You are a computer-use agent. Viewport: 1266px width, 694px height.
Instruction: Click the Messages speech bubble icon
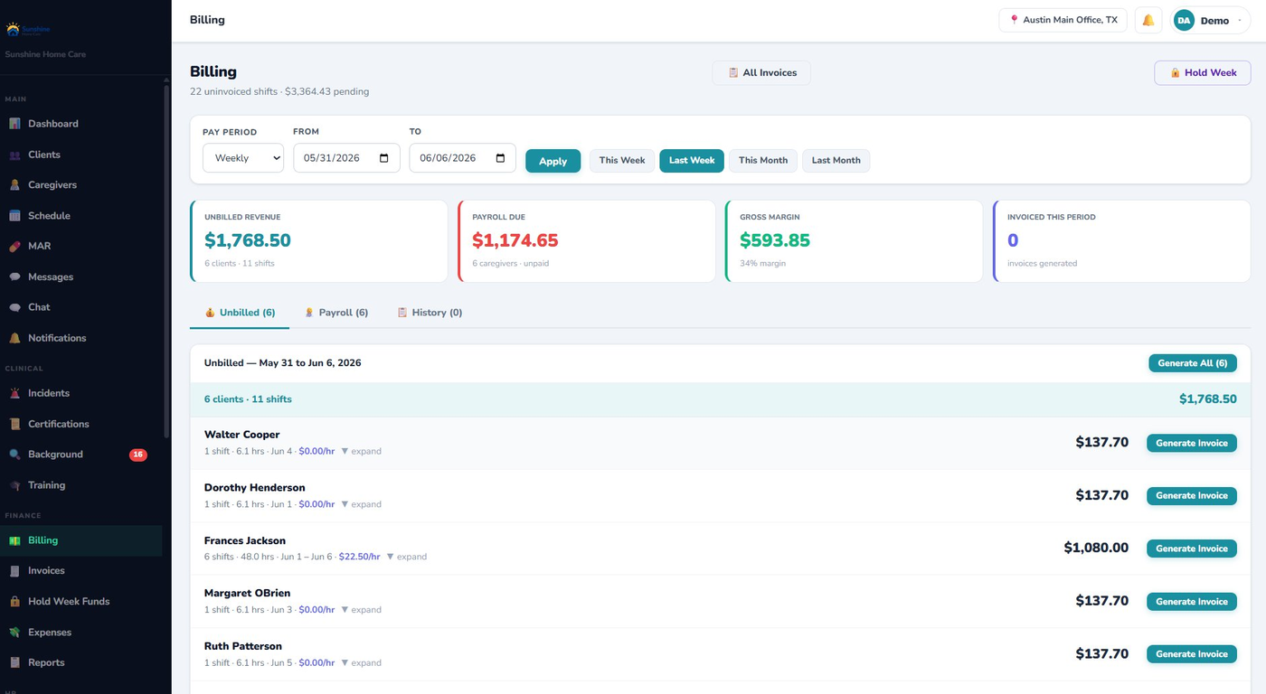14,277
